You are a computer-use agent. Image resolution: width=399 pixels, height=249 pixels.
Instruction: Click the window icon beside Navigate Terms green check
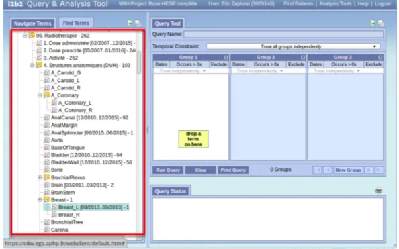[x=138, y=23]
